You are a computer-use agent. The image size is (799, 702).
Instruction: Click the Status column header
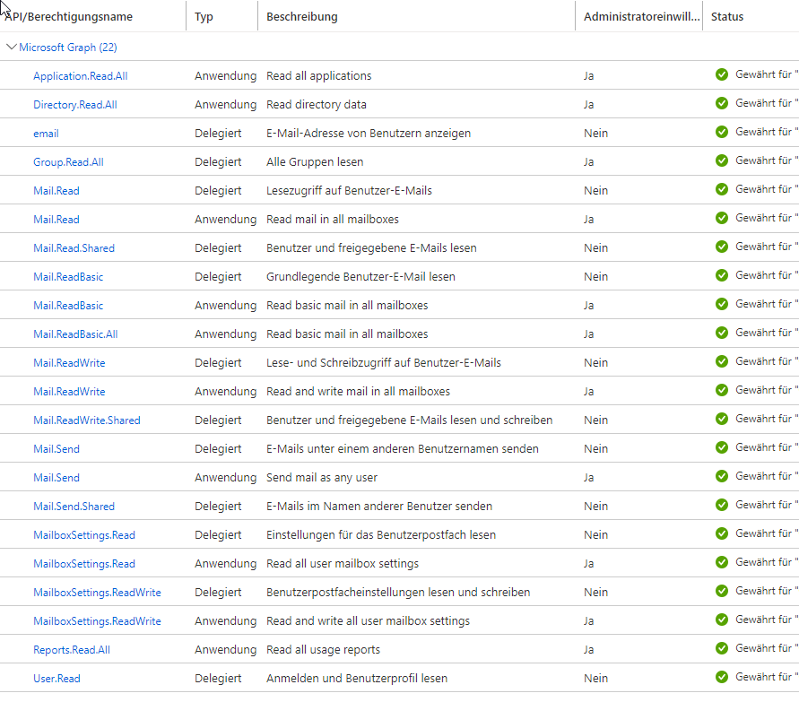(727, 17)
